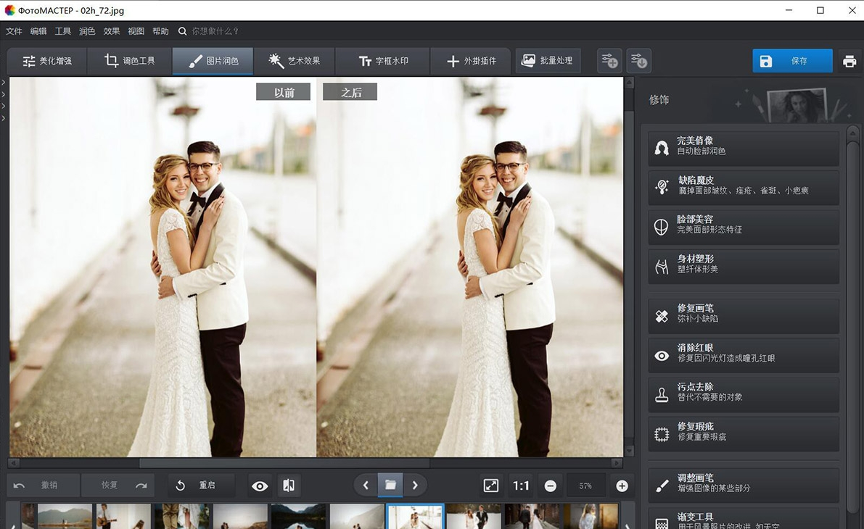This screenshot has width=864, height=529.
Task: Open the 脸部美容 face tool
Action: [x=744, y=227]
